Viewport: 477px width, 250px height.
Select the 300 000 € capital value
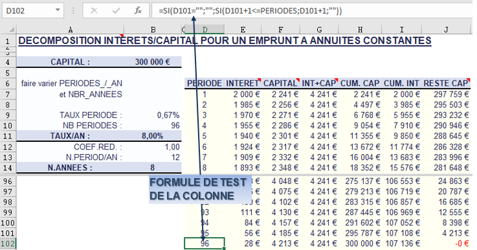click(x=152, y=62)
